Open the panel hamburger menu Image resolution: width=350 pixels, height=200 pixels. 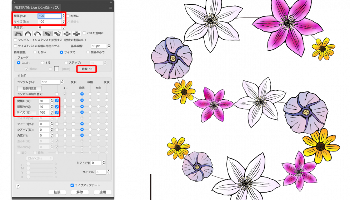[110, 7]
